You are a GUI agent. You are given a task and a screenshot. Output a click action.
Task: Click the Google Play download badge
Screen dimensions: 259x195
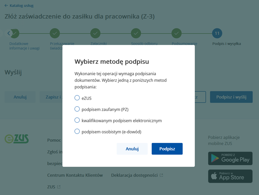click(230, 158)
